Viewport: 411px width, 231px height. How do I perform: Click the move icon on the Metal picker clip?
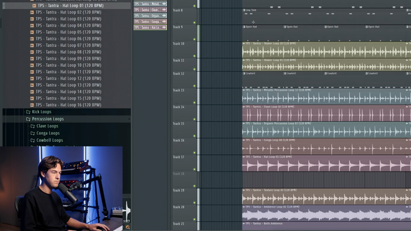[164, 4]
